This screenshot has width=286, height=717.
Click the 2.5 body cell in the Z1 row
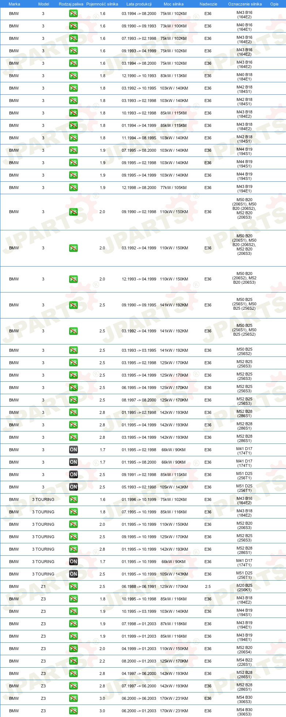click(208, 586)
